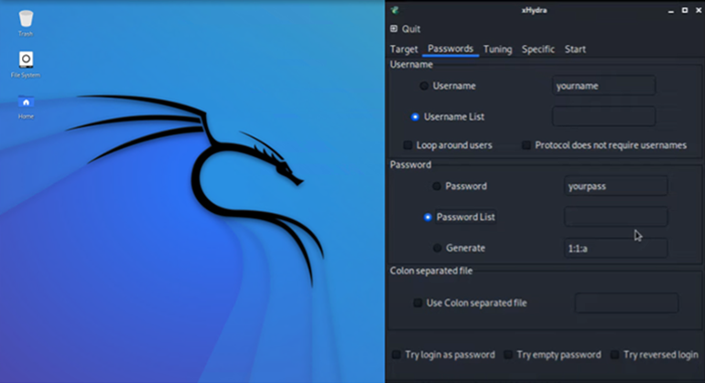Switch to the Tuning tab
This screenshot has height=383, width=705.
point(497,49)
